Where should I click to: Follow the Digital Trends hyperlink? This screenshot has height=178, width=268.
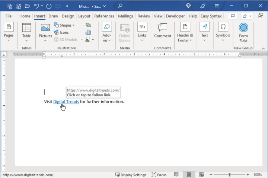[66, 102]
